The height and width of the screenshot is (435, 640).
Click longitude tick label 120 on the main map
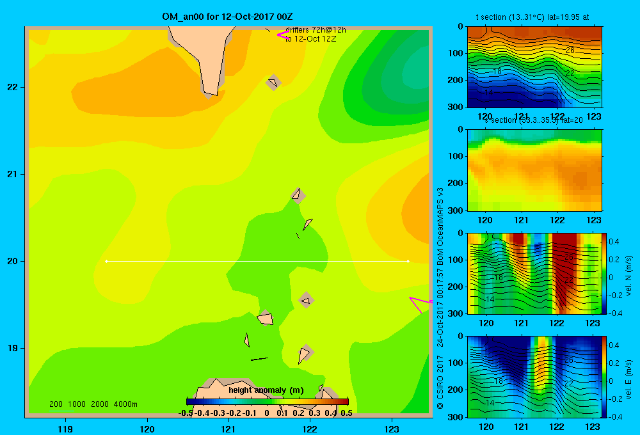147,429
